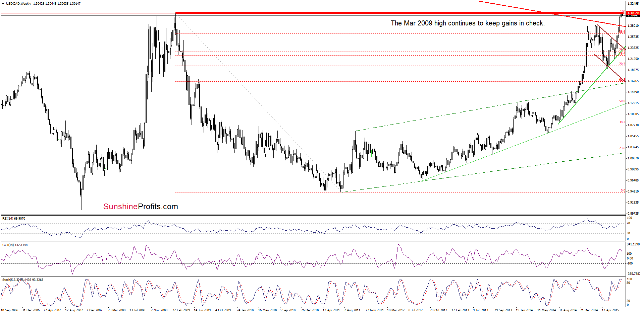Click the 22 Apr 2007 date label

click(52, 310)
